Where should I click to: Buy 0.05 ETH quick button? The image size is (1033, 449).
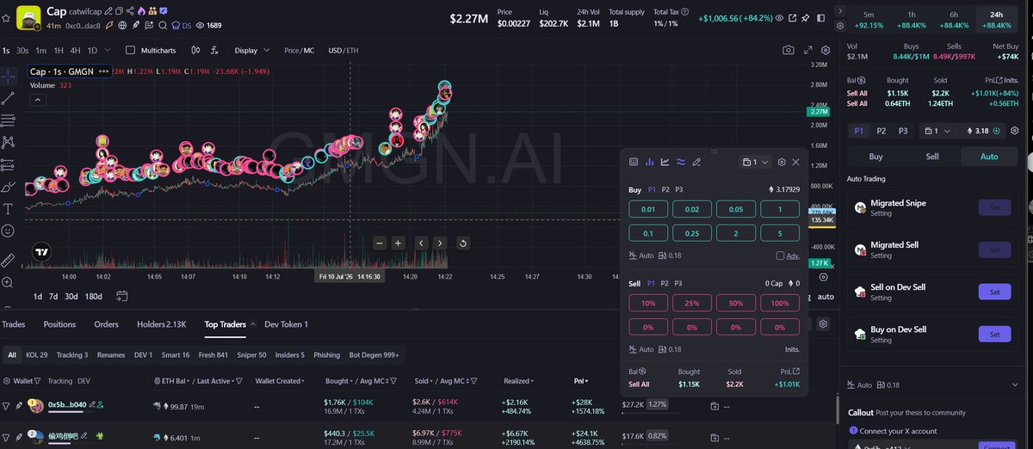tap(734, 209)
